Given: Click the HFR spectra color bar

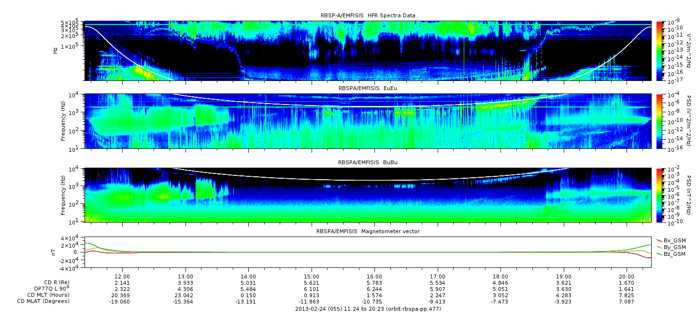Looking at the screenshot, I should pos(660,51).
